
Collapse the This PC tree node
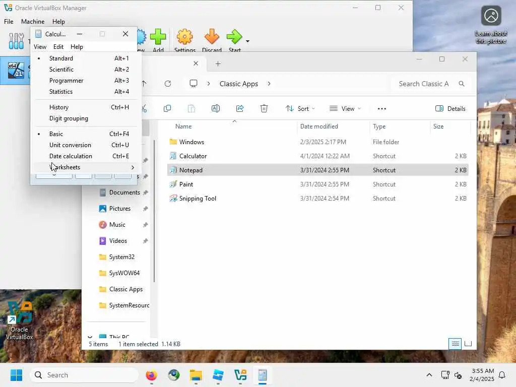tap(90, 337)
